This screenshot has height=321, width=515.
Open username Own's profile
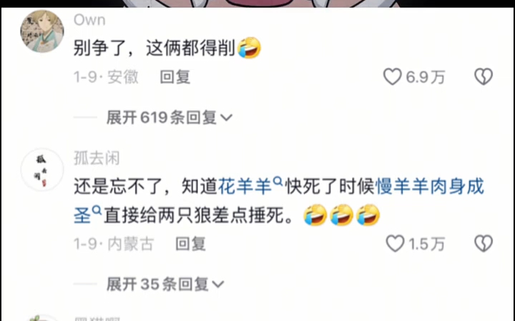(89, 20)
